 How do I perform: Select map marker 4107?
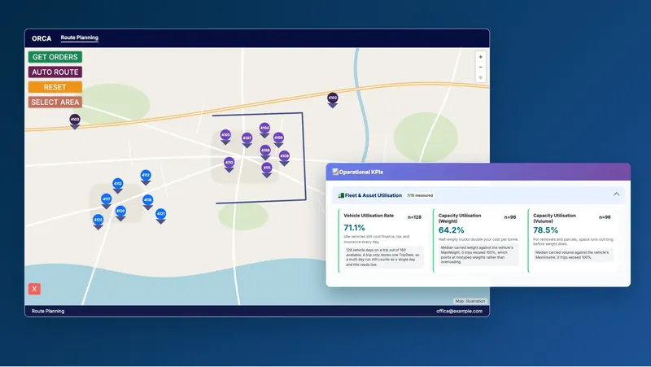coord(247,140)
